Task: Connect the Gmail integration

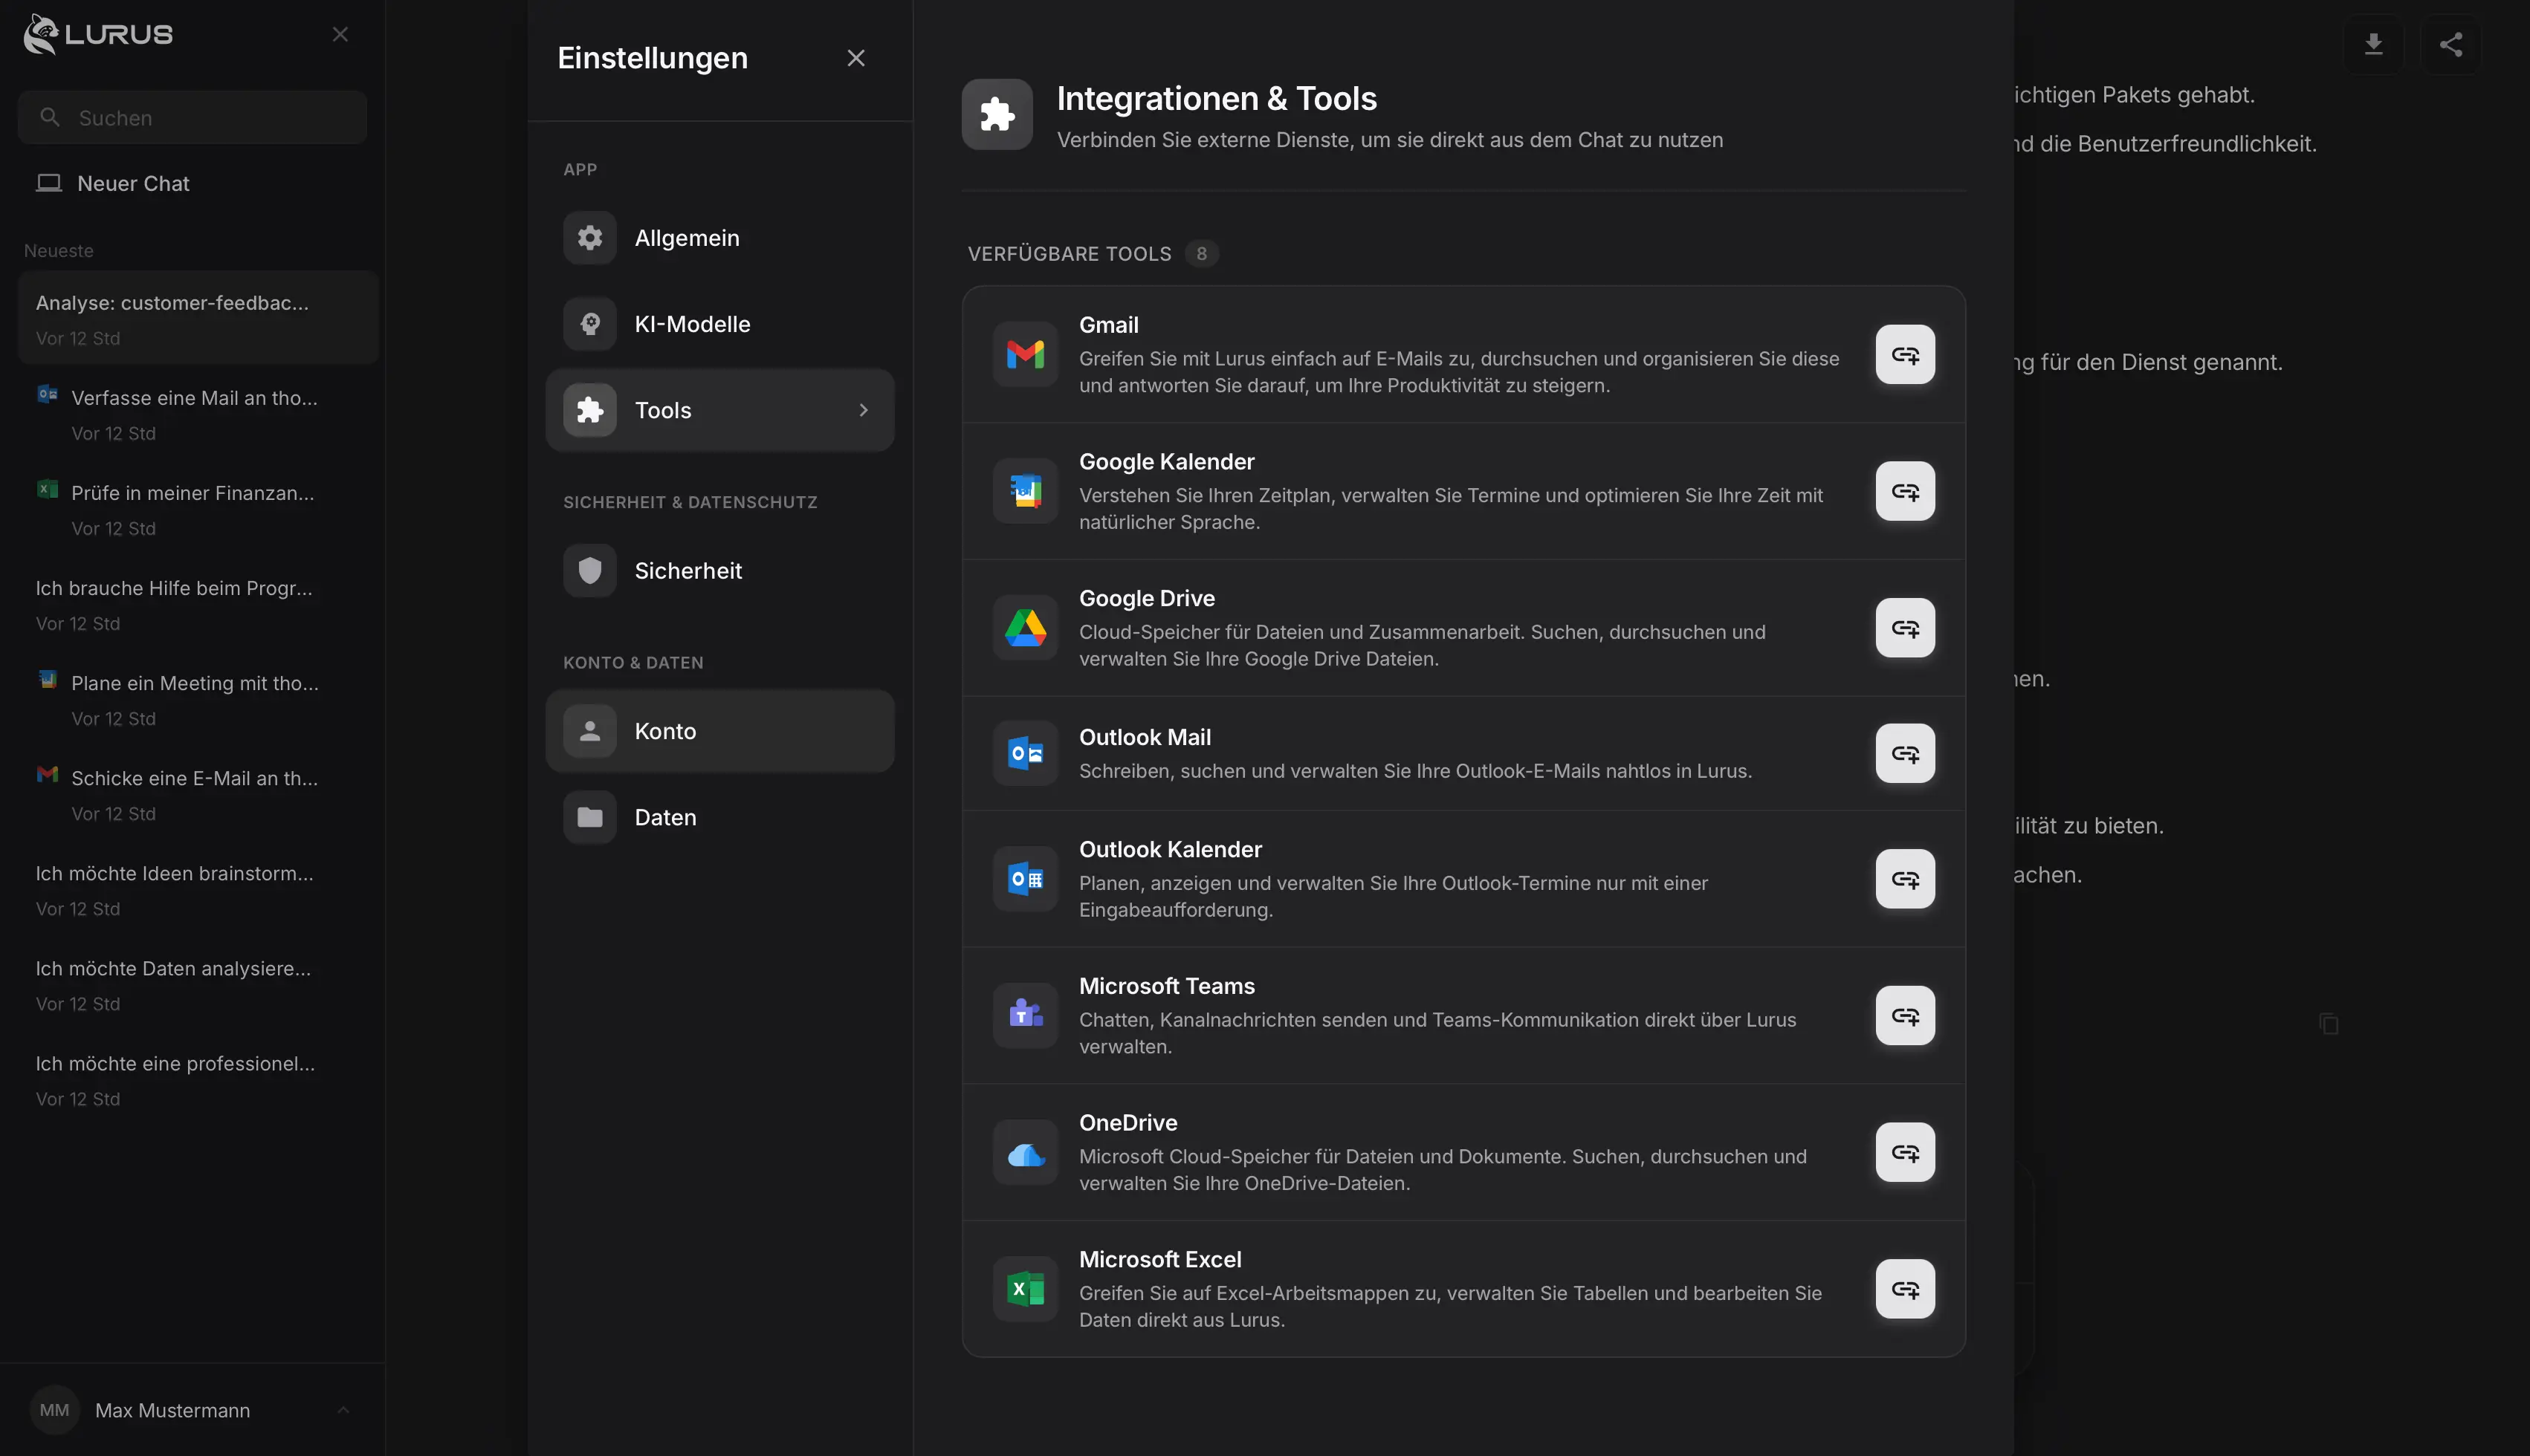Action: 1903,354
